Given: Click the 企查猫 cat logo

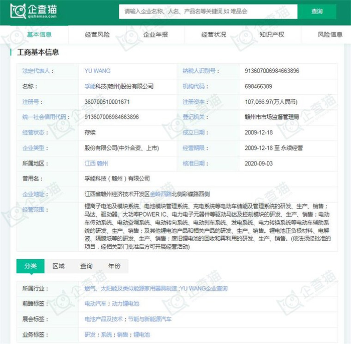Looking at the screenshot, I should [34, 11].
